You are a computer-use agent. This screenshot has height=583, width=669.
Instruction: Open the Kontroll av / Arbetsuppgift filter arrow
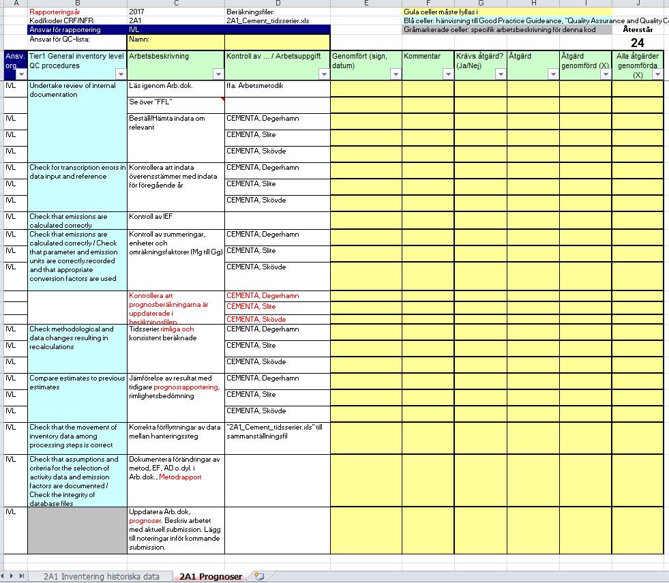tap(324, 74)
